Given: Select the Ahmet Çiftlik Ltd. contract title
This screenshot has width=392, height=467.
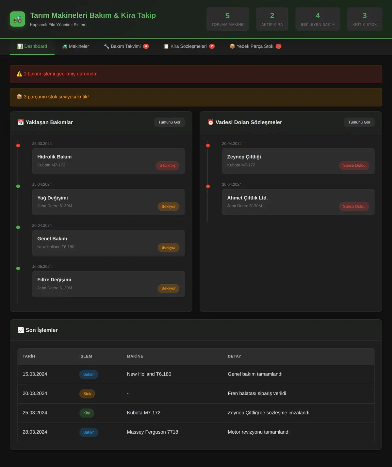Looking at the screenshot, I should [248, 198].
